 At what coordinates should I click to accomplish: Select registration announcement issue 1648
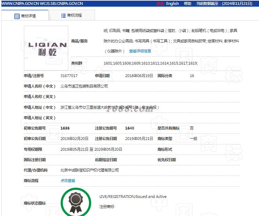[x=130, y=128]
